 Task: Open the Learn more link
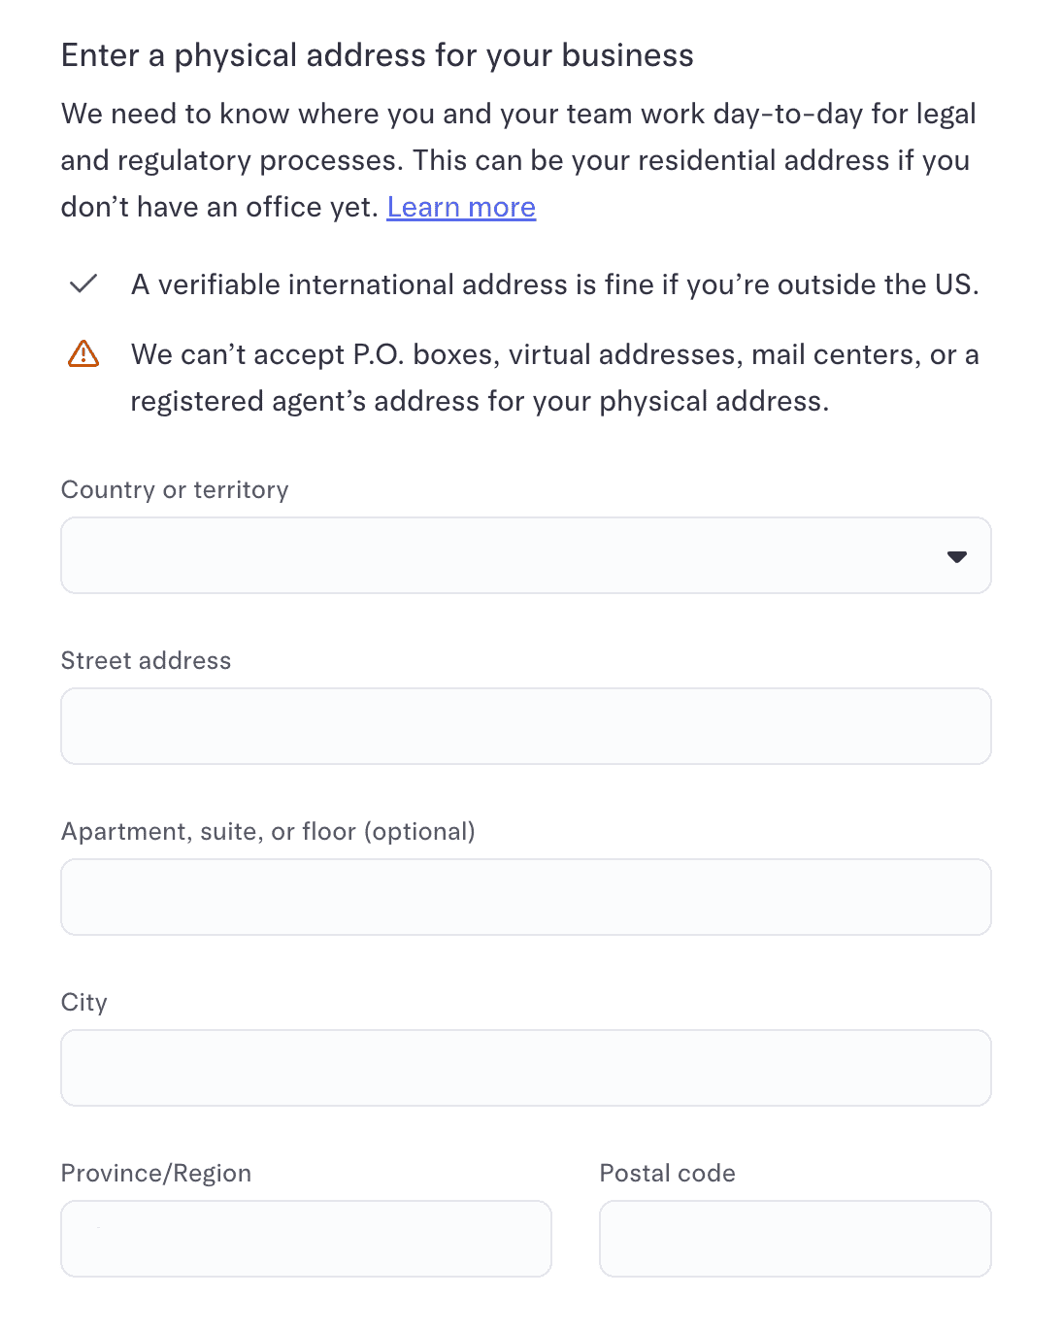coord(461,207)
